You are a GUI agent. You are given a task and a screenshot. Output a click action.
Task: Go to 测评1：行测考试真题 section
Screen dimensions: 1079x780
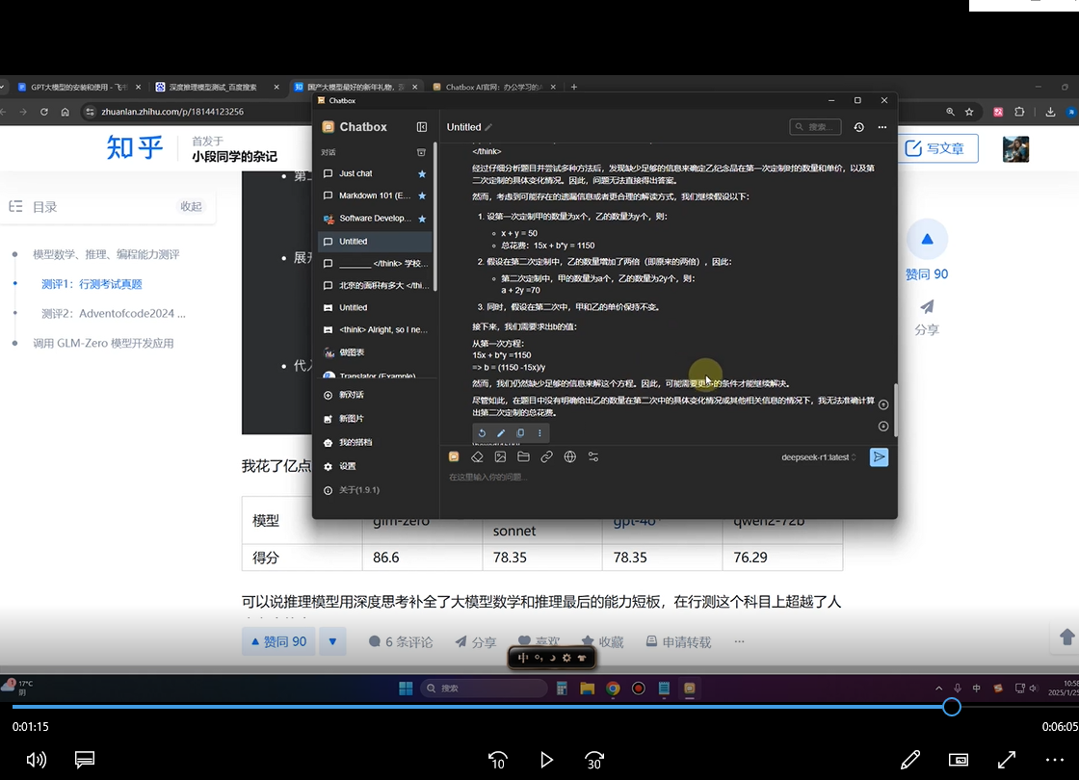[x=92, y=284]
